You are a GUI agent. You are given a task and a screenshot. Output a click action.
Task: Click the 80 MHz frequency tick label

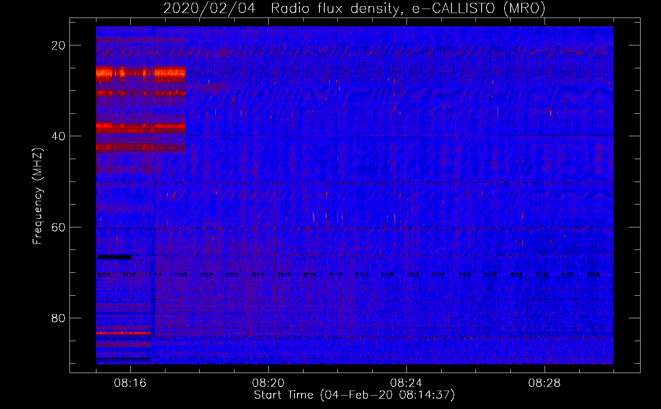pos(58,318)
